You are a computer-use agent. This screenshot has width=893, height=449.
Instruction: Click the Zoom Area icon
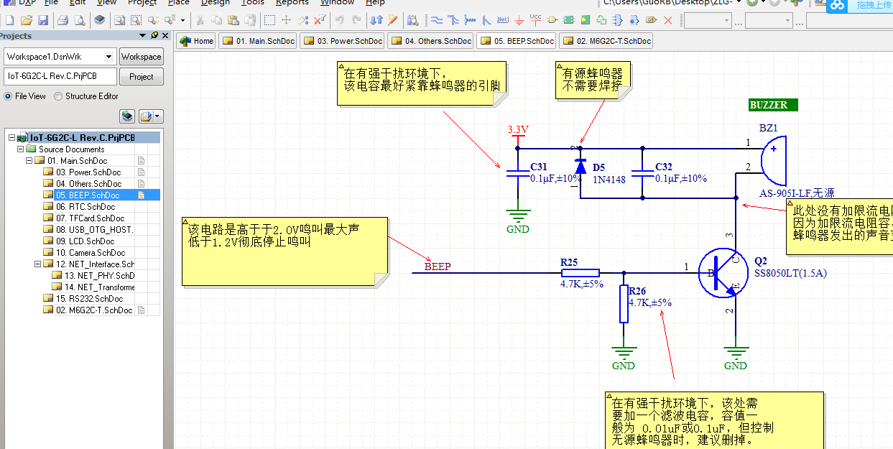pos(135,20)
